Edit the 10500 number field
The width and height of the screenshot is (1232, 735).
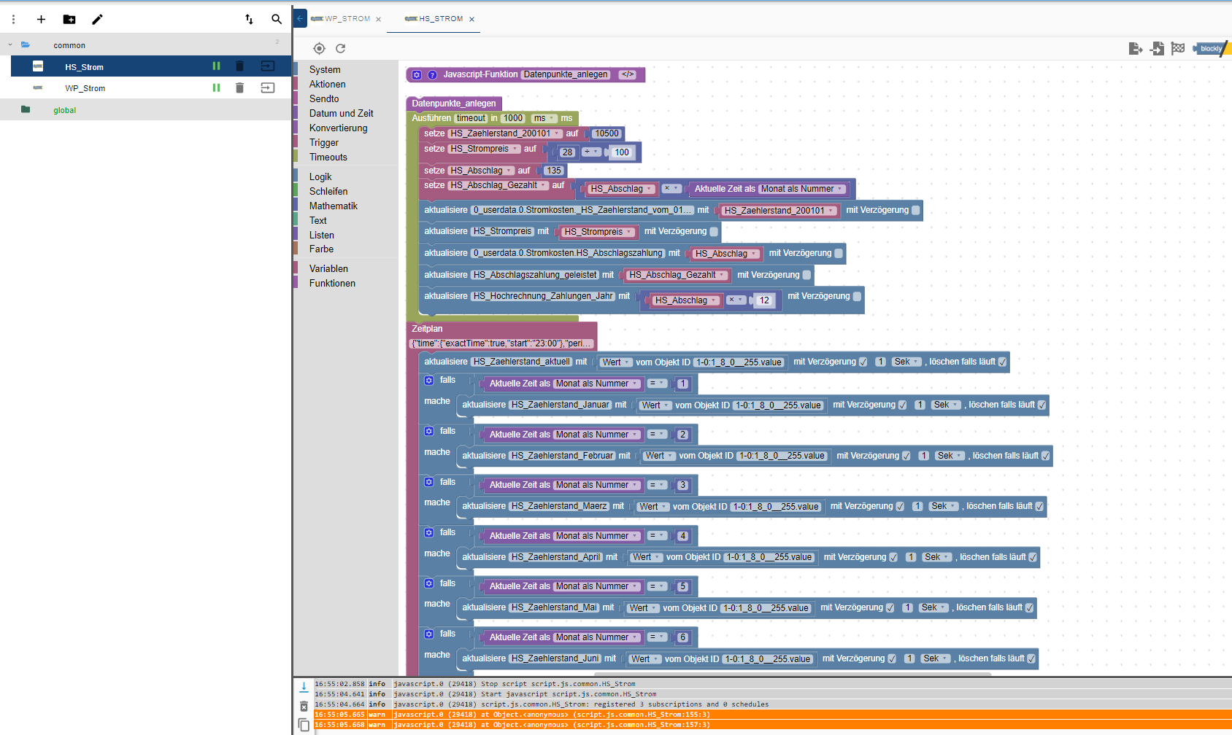[607, 133]
